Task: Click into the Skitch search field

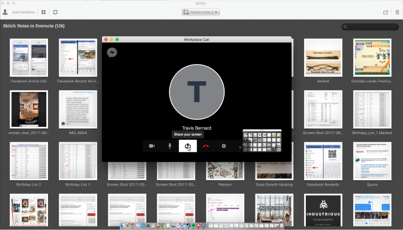Action: click(370, 27)
